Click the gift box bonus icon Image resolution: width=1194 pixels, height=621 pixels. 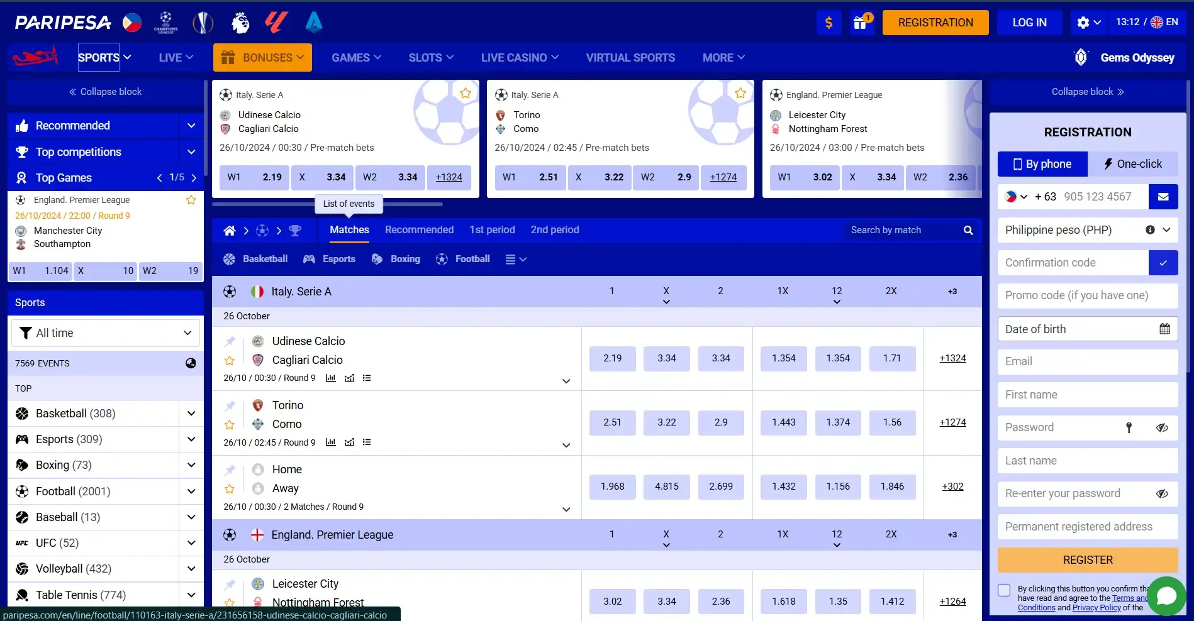point(860,23)
